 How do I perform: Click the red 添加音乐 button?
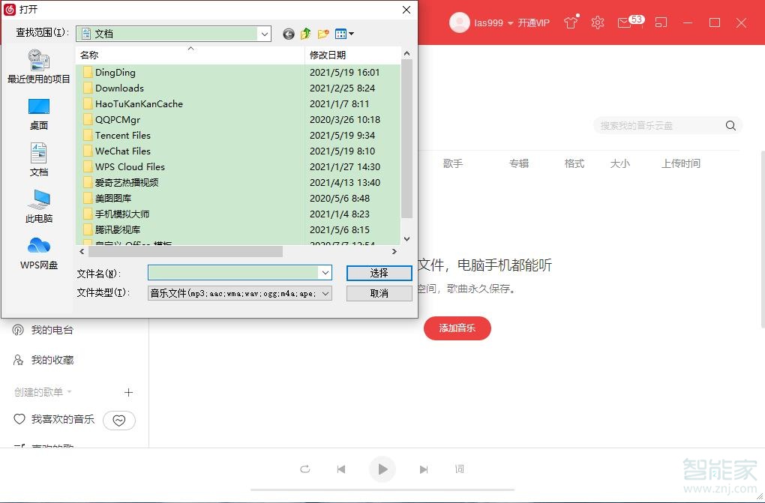tap(457, 328)
